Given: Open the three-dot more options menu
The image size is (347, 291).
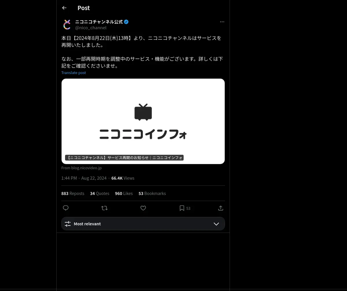Looking at the screenshot, I should [x=222, y=22].
